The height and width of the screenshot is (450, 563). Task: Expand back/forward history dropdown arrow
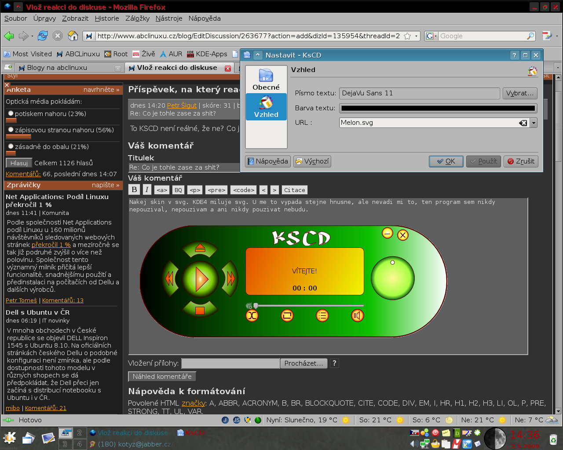click(33, 36)
